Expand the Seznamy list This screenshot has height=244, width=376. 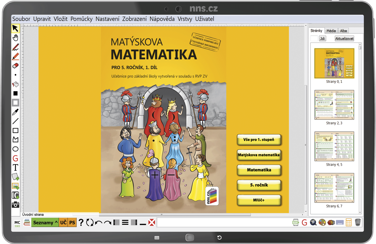pyautogui.click(x=45, y=222)
